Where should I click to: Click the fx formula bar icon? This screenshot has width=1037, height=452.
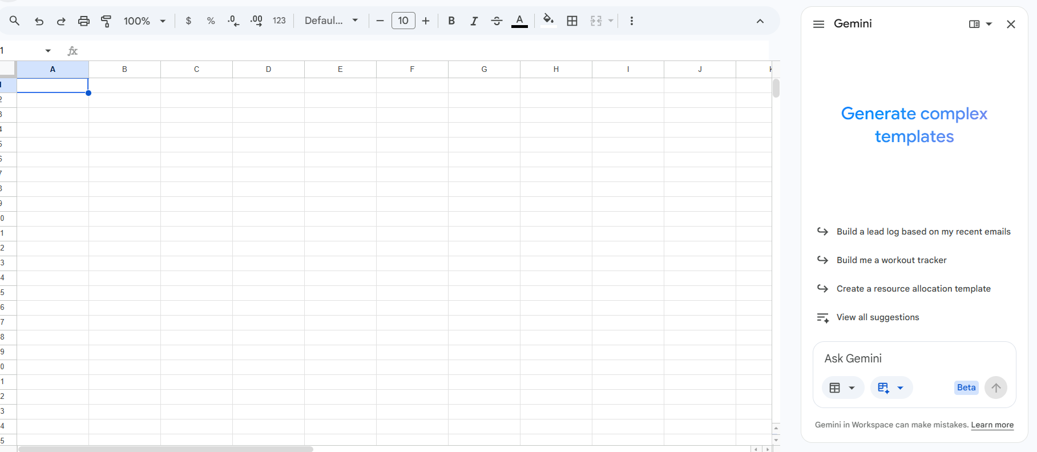click(72, 51)
